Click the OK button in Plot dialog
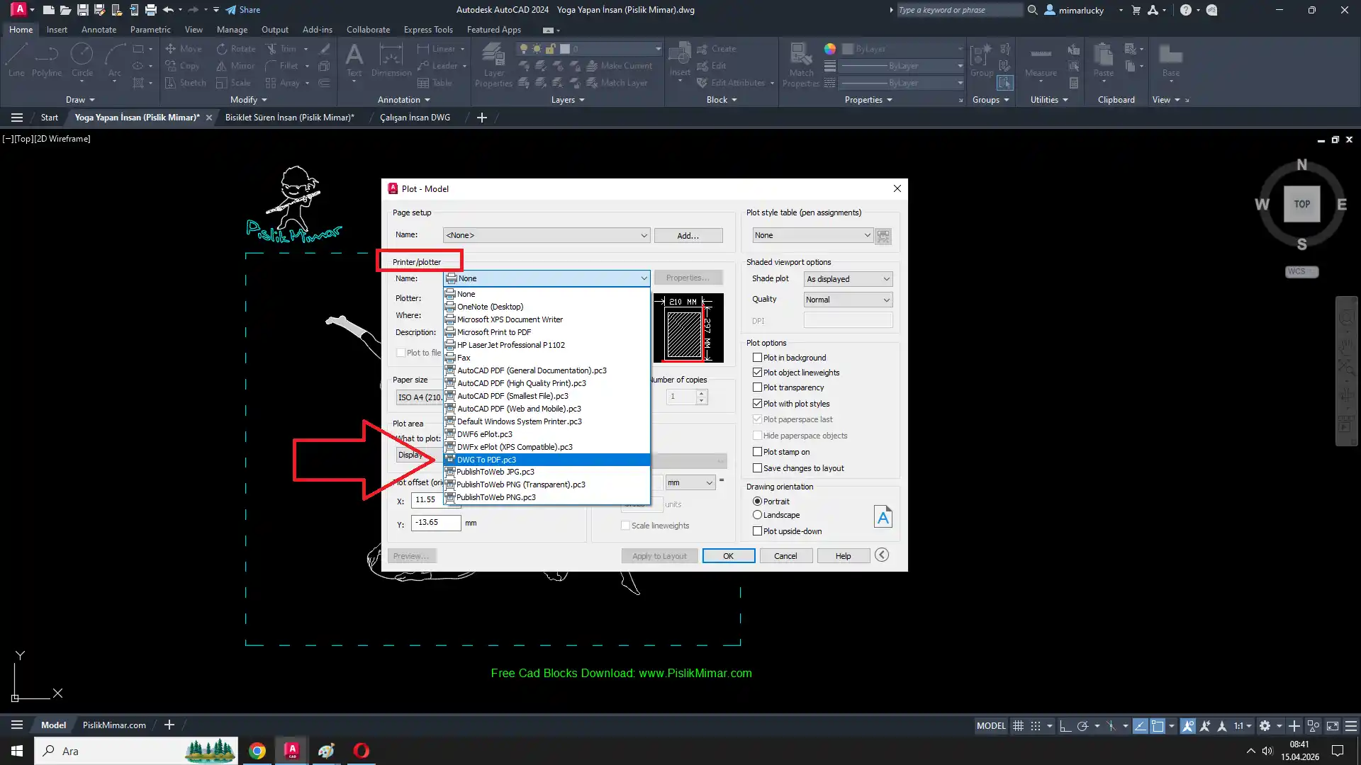This screenshot has width=1361, height=765. click(728, 556)
